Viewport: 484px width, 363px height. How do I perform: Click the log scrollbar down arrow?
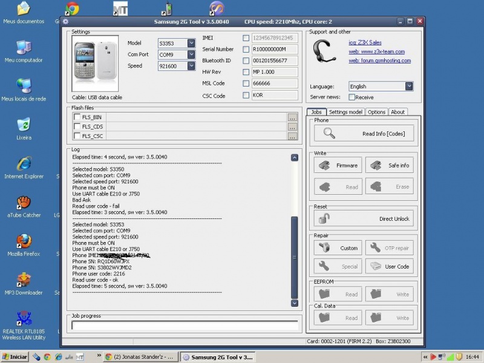pos(295,303)
